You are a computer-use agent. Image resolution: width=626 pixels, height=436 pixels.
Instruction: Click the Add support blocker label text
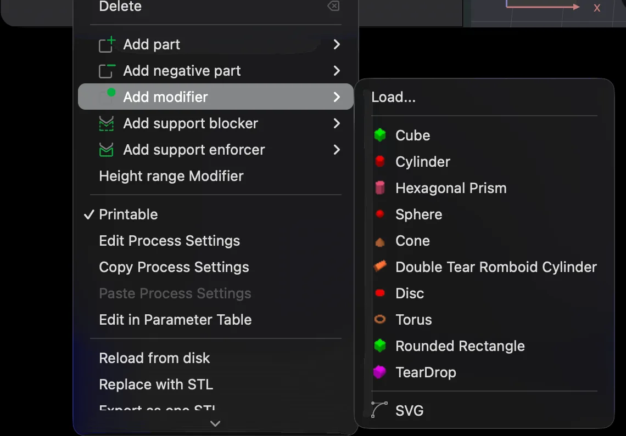point(191,123)
